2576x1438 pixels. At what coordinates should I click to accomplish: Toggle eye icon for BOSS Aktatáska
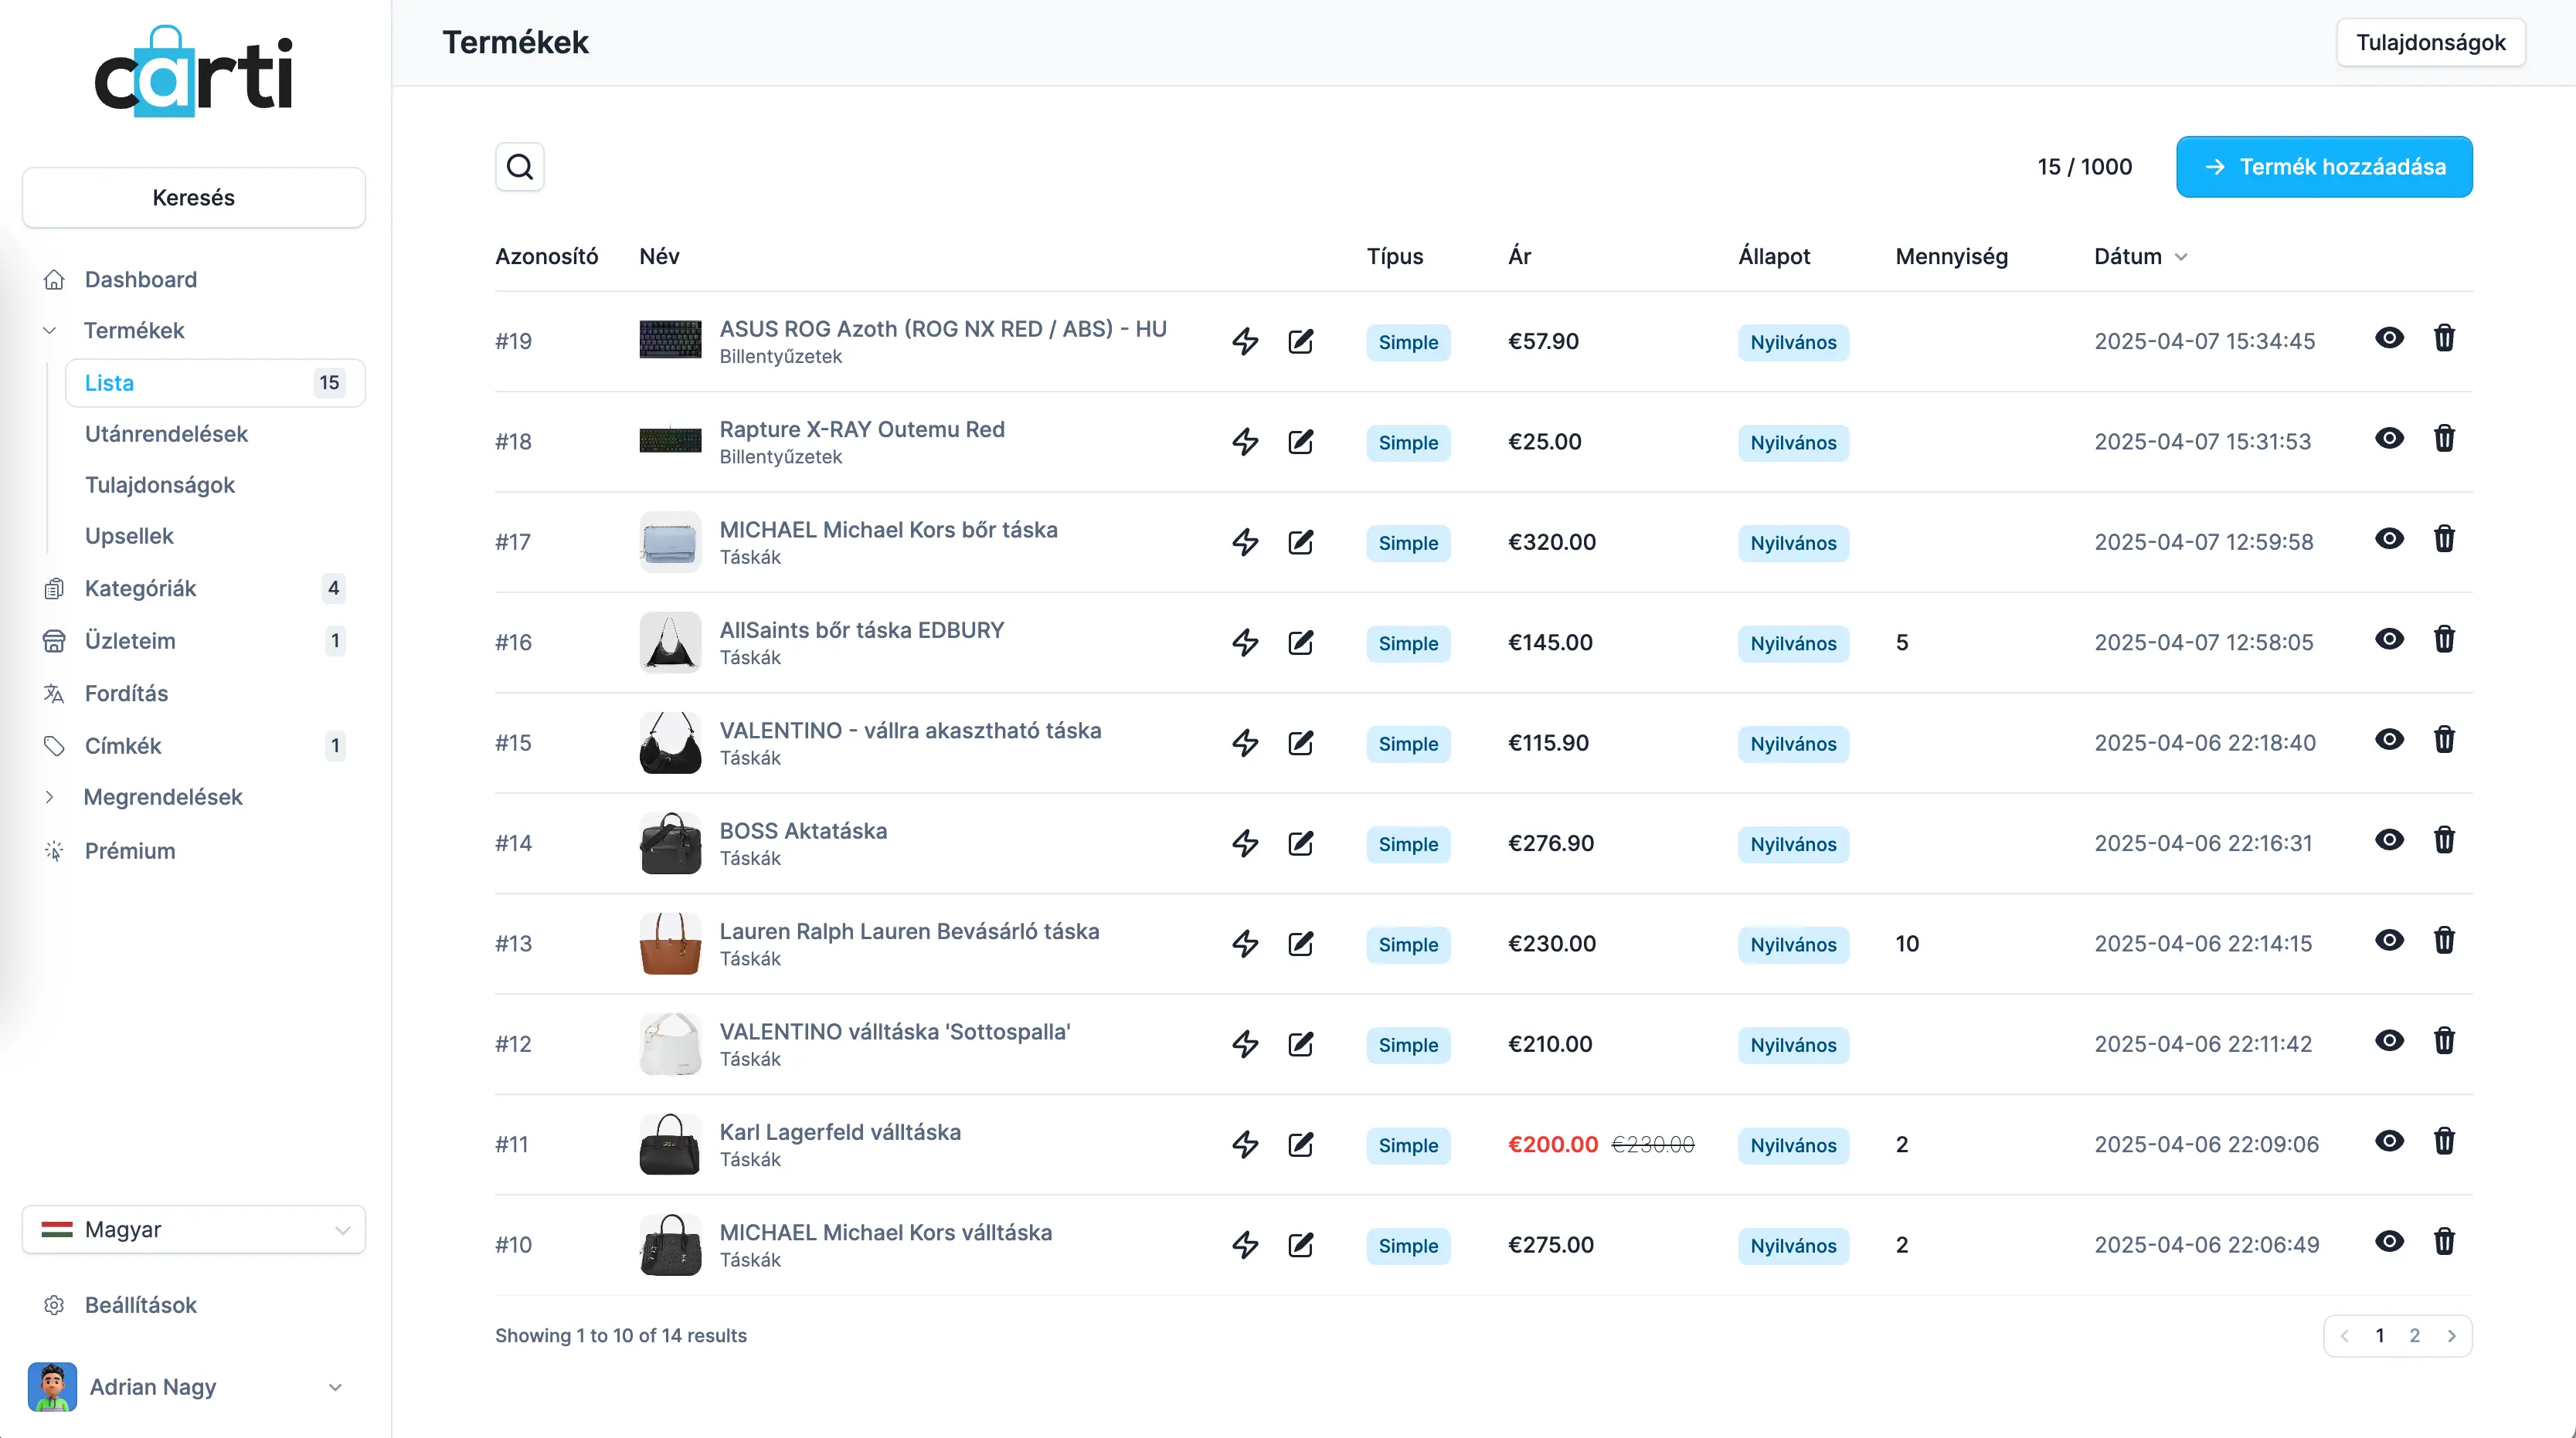click(2389, 839)
